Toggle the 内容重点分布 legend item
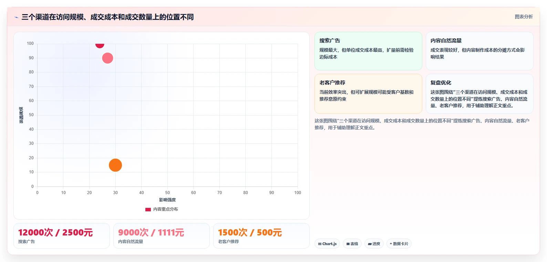Screen dimensions: 547x262 [162, 209]
